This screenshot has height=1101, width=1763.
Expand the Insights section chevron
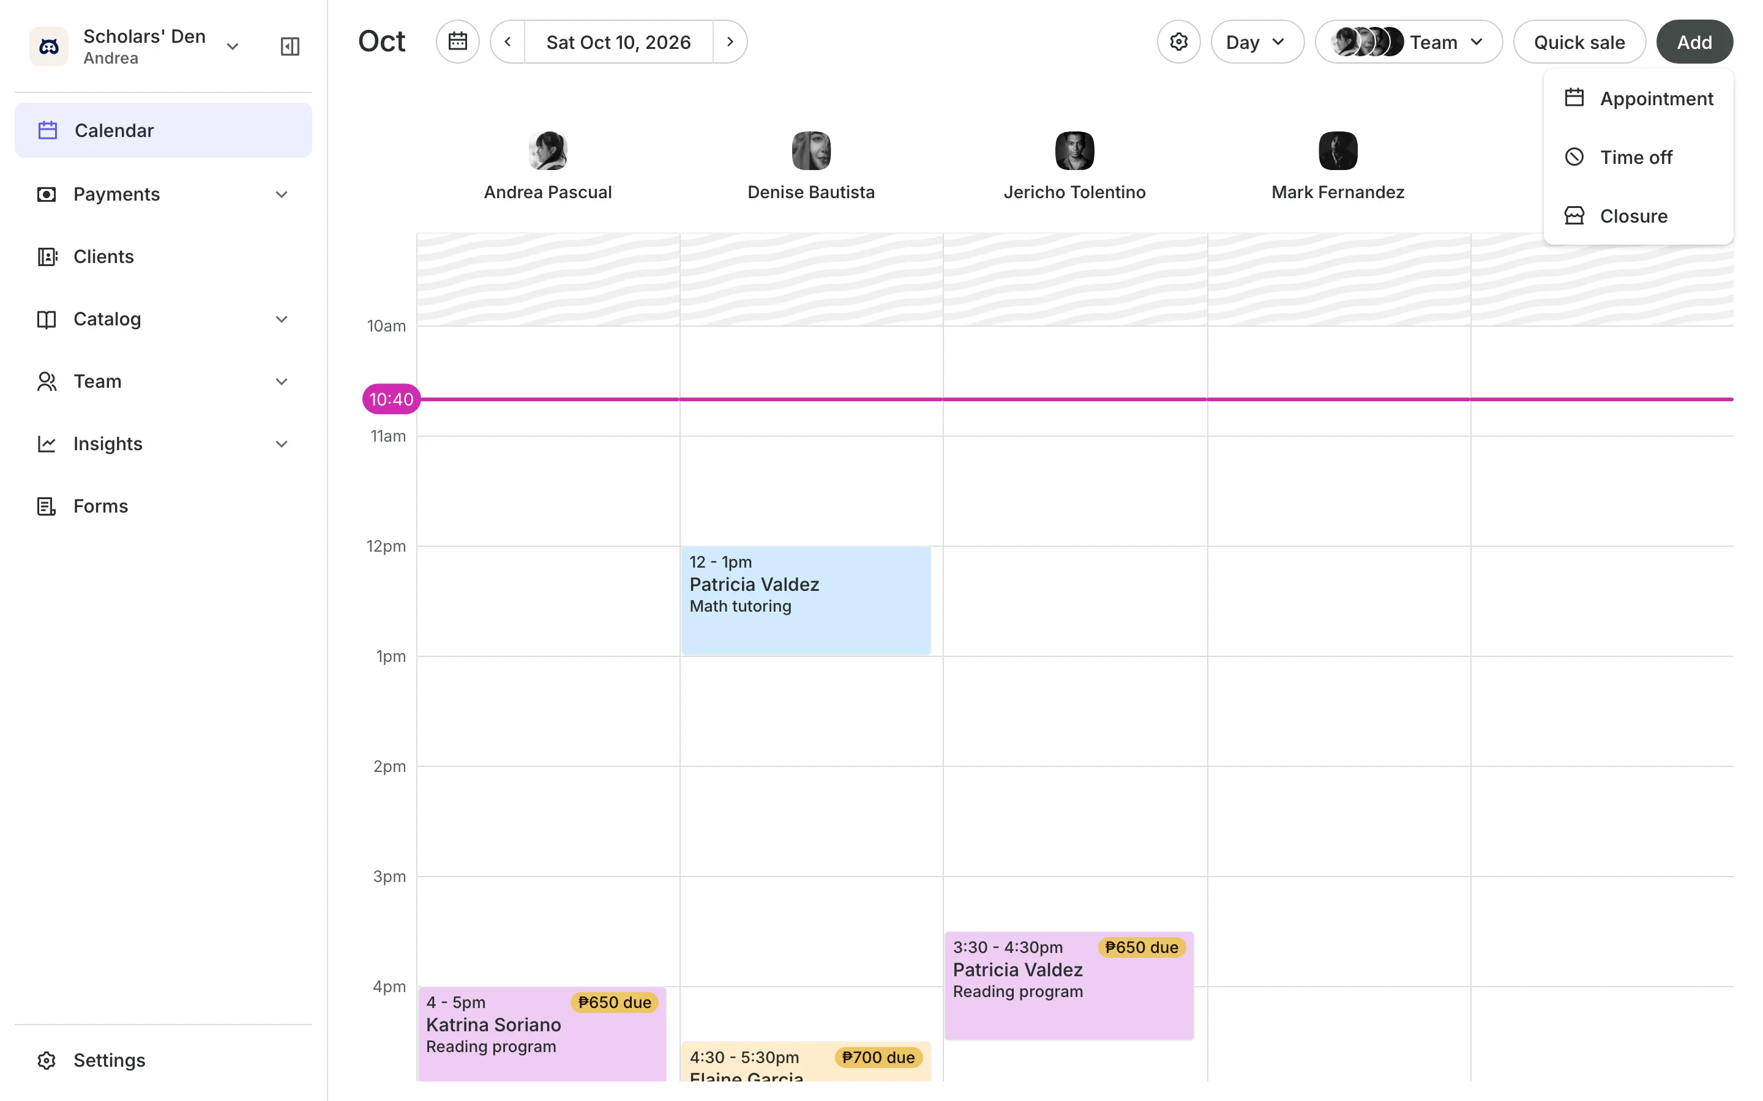pos(282,444)
